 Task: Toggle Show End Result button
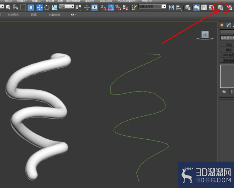point(232,92)
